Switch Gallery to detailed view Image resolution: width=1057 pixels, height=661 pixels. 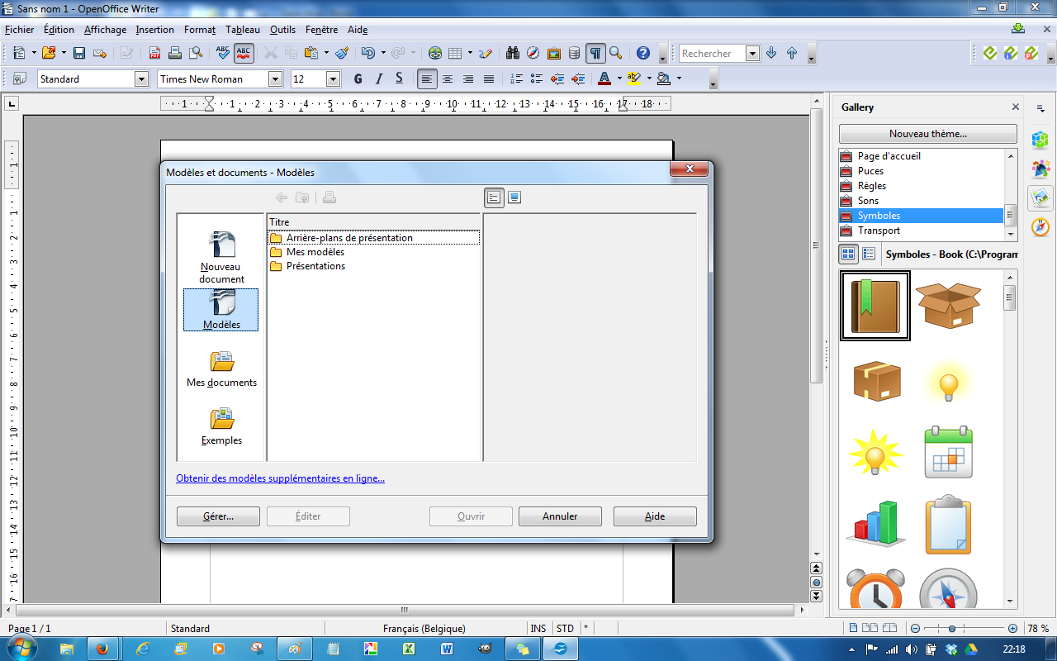coord(869,254)
